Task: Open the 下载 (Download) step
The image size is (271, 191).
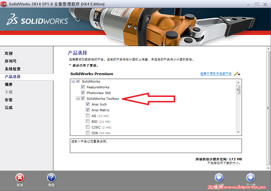Action: pos(9,92)
